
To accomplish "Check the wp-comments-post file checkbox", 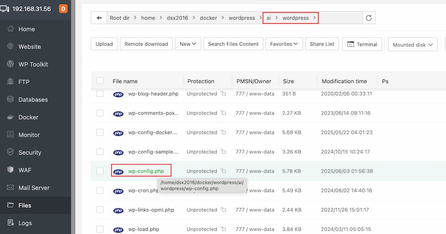I will 100,113.
